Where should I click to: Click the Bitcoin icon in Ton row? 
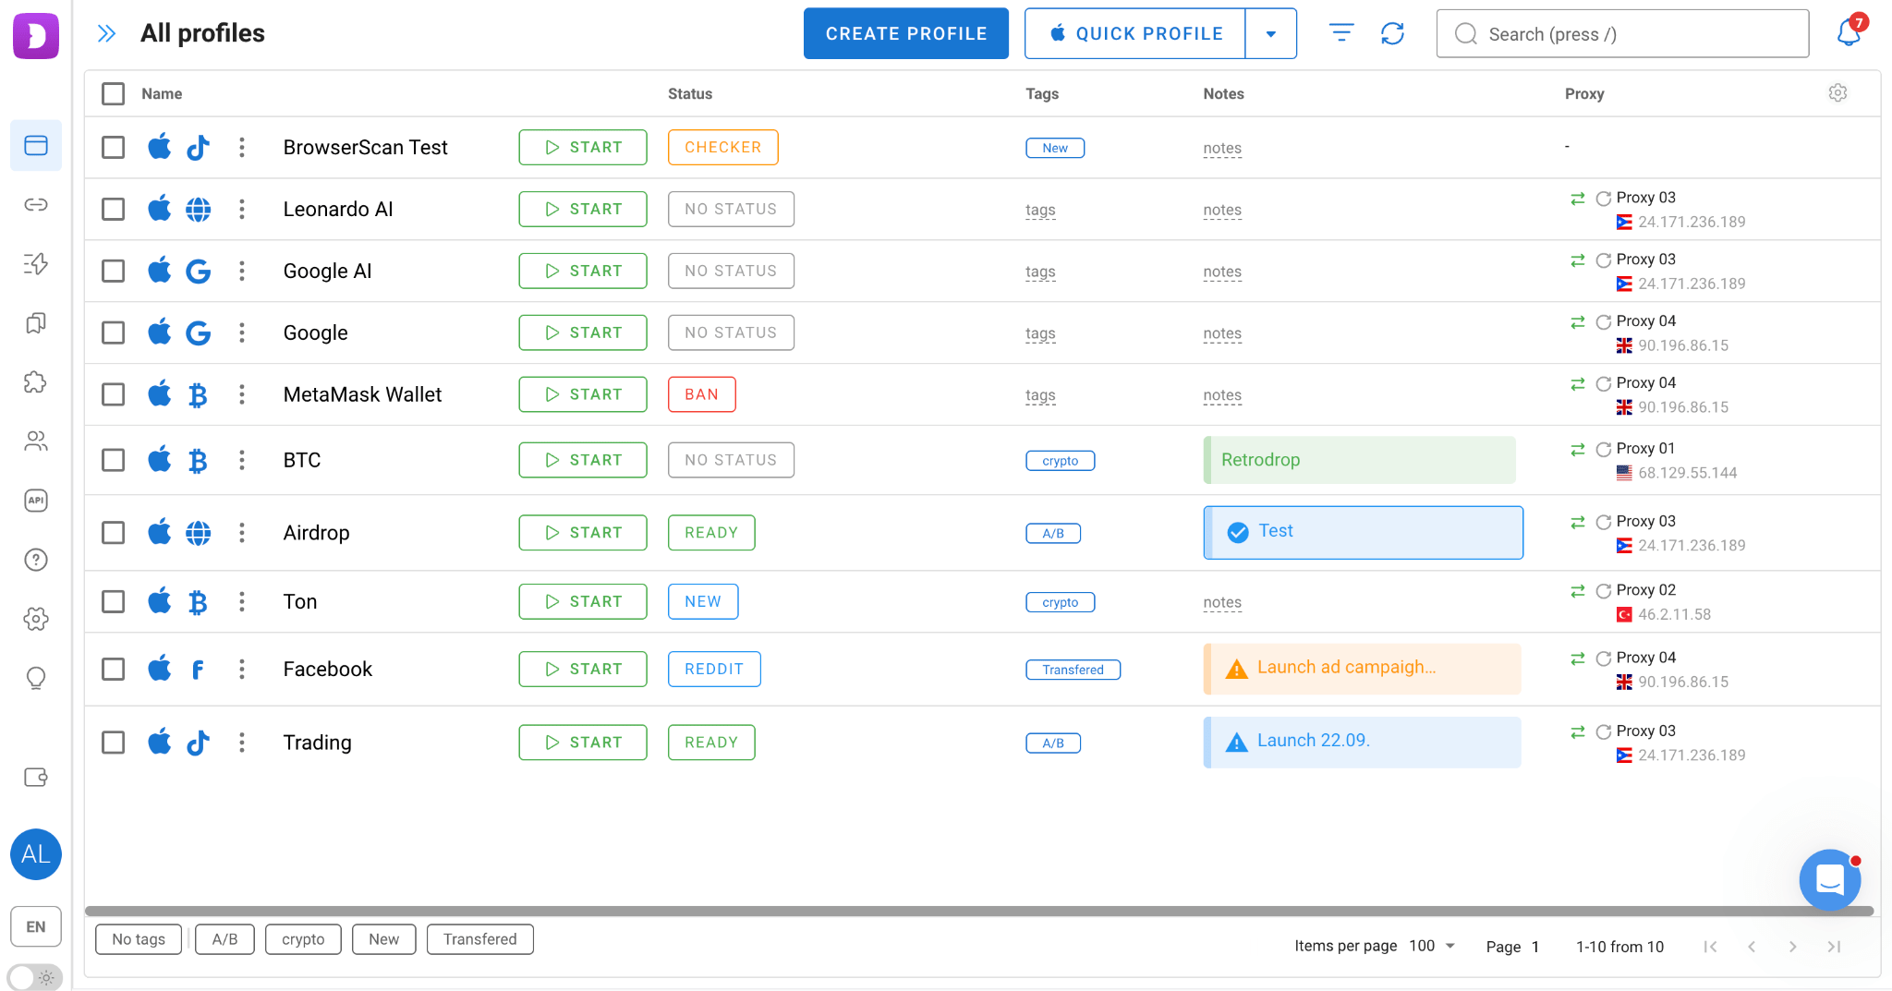[198, 602]
